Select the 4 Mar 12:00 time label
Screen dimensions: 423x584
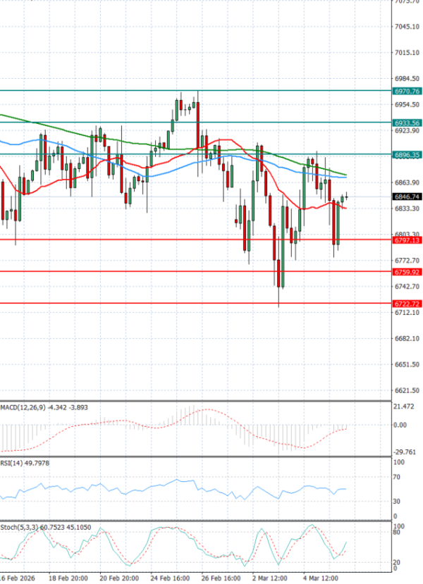[x=322, y=577]
